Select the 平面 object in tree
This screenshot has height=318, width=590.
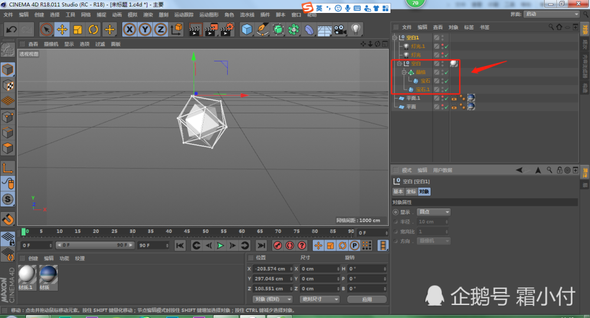click(x=411, y=107)
